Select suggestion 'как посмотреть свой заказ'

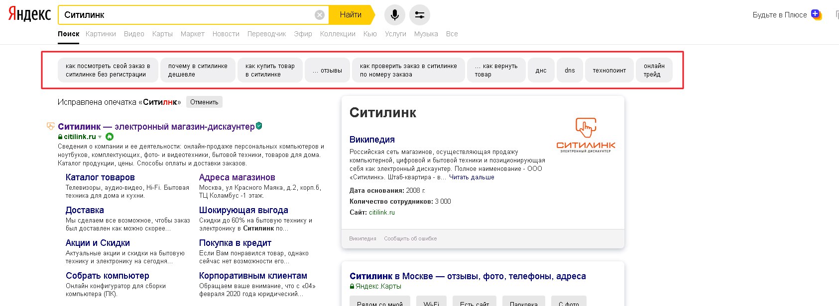108,70
